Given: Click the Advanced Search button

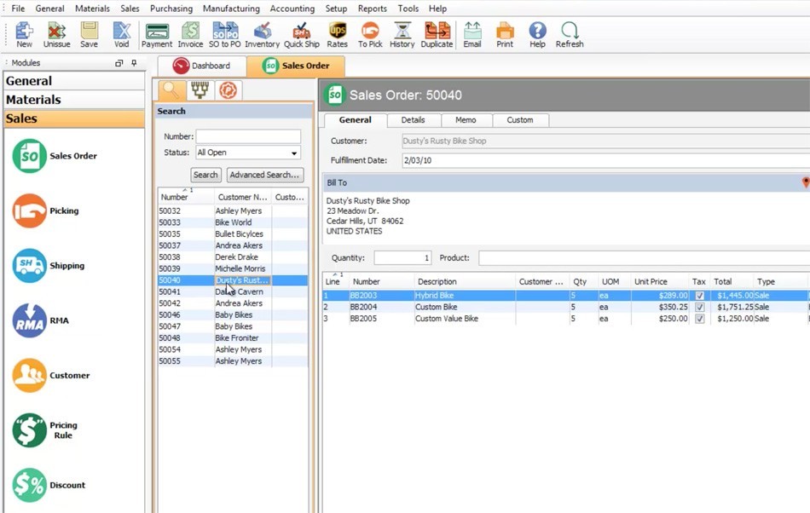Looking at the screenshot, I should coord(264,174).
